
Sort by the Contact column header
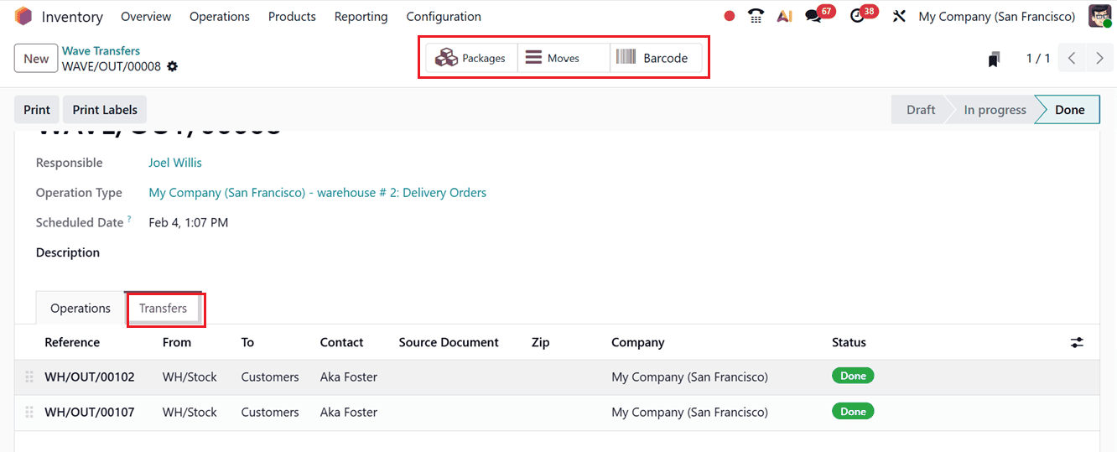click(x=341, y=342)
